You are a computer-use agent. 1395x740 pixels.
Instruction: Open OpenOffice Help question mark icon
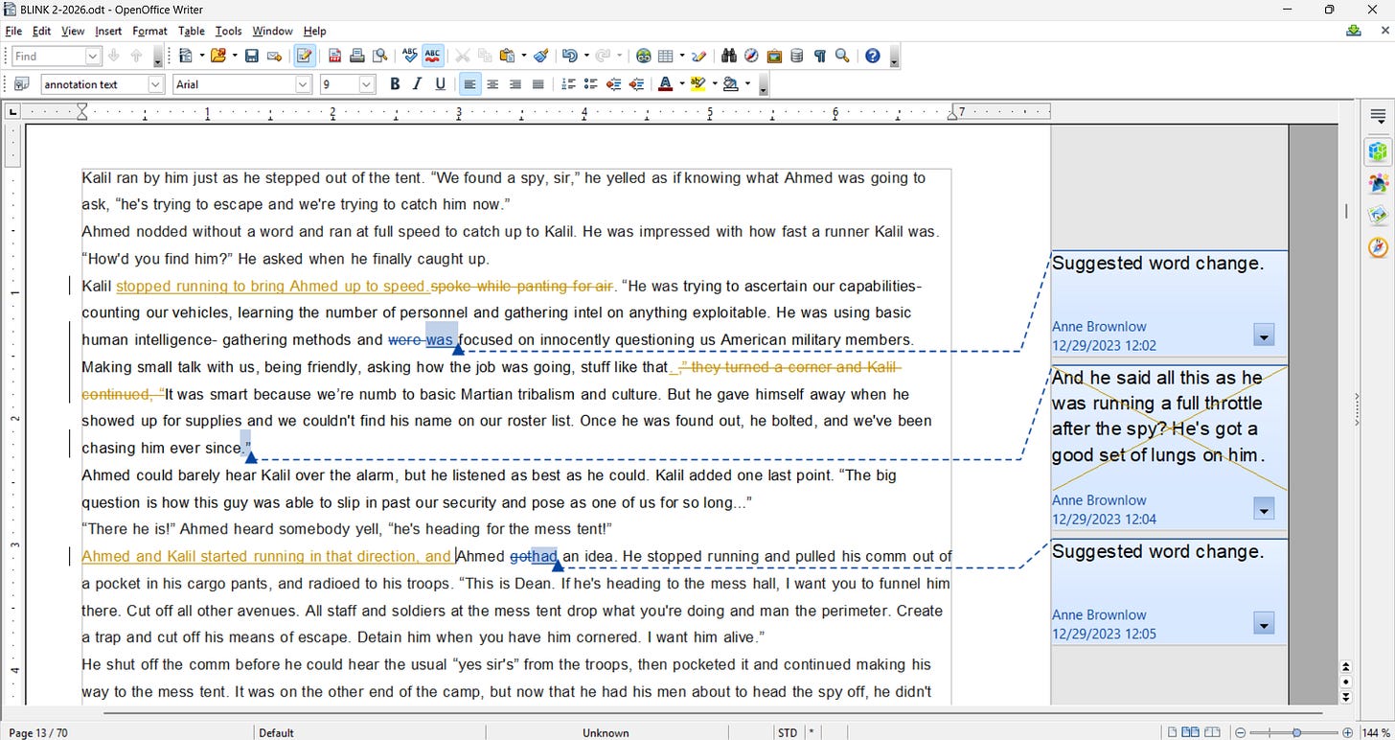click(872, 57)
